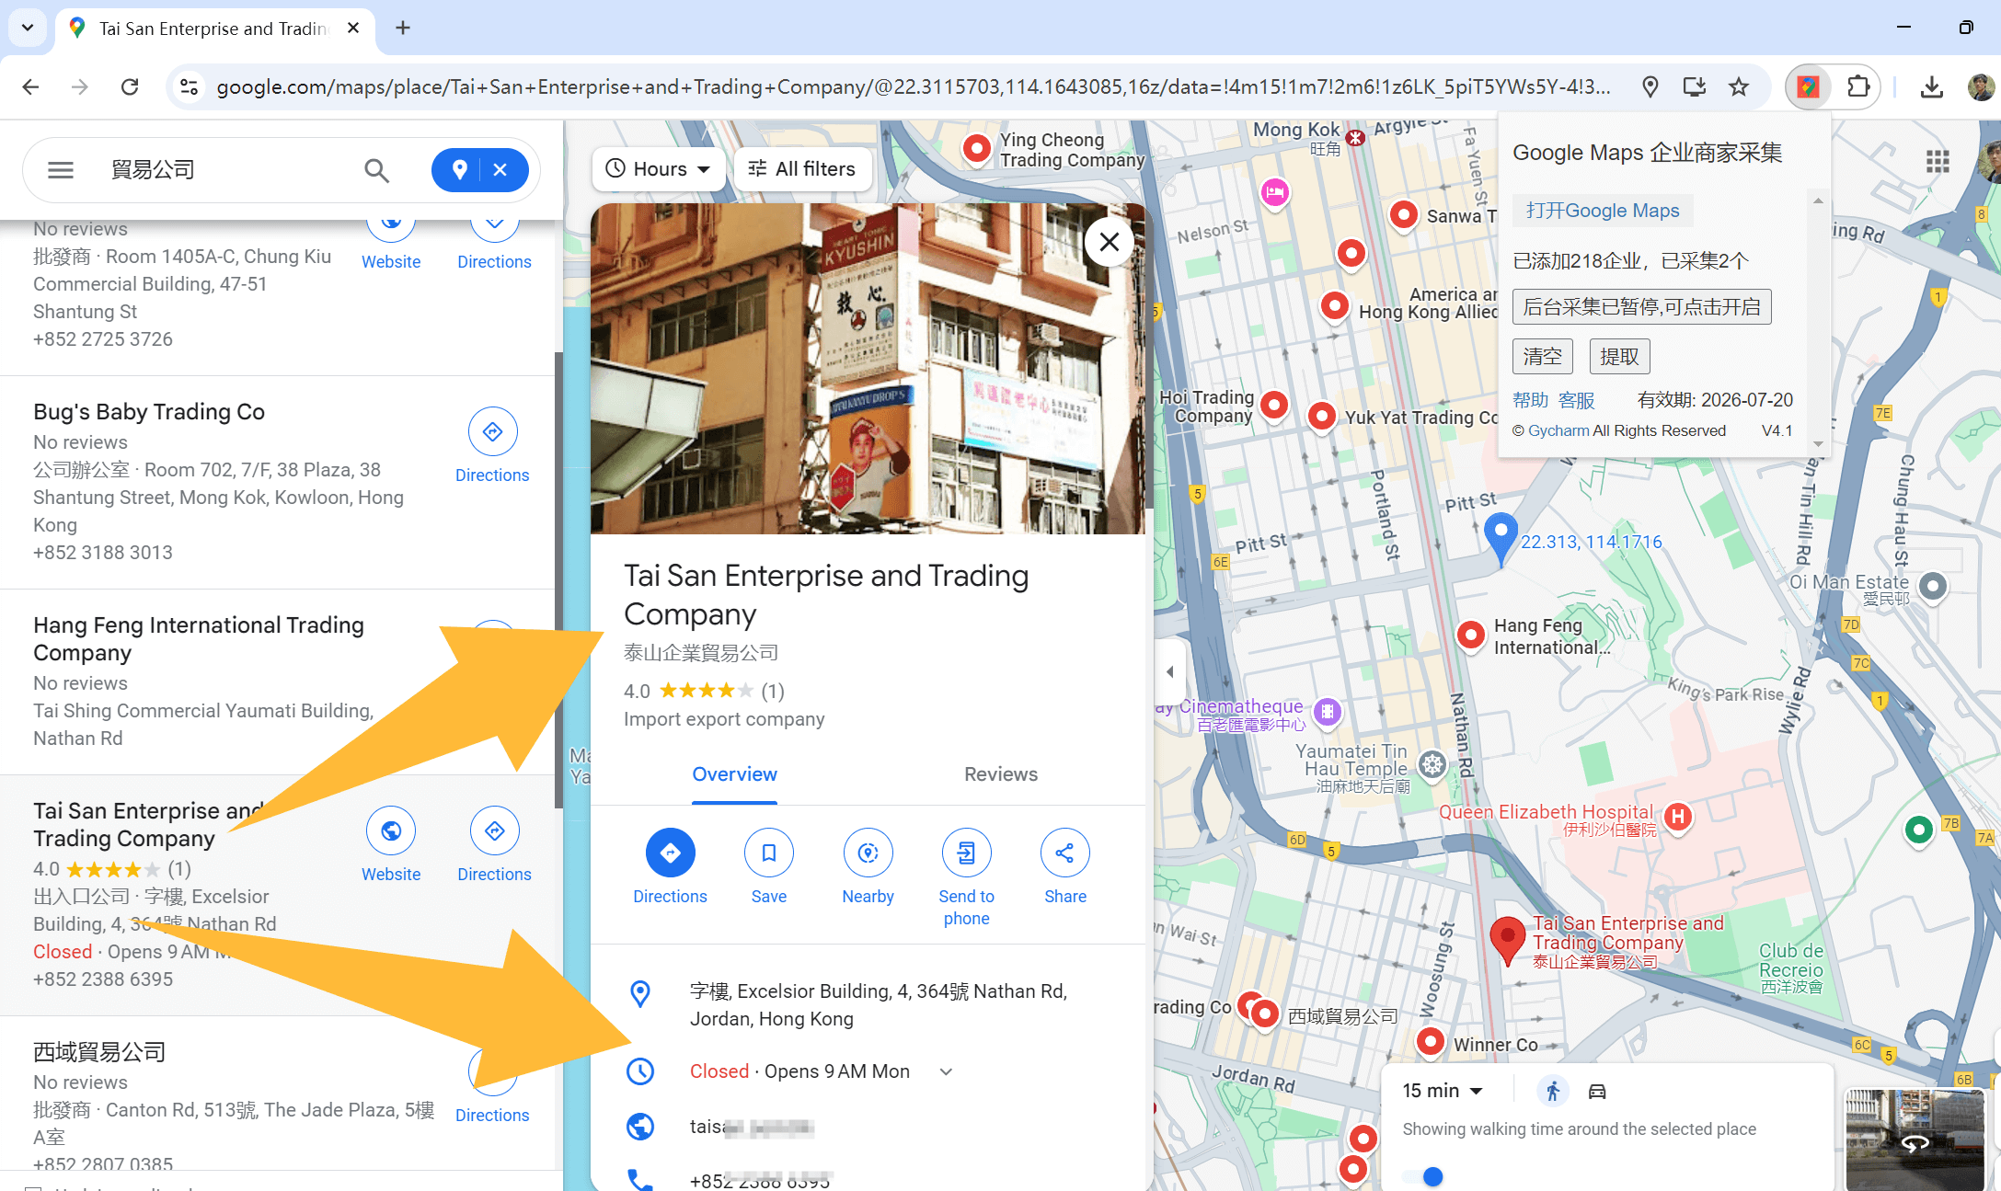Click the 提取 button

tap(1620, 357)
